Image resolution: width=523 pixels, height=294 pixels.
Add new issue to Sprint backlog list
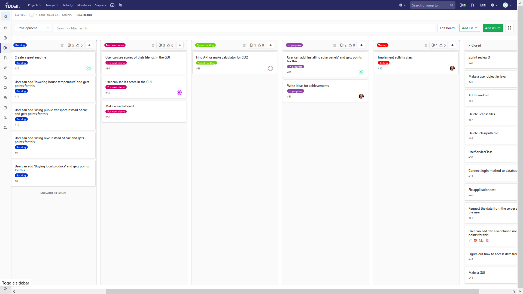click(x=271, y=45)
